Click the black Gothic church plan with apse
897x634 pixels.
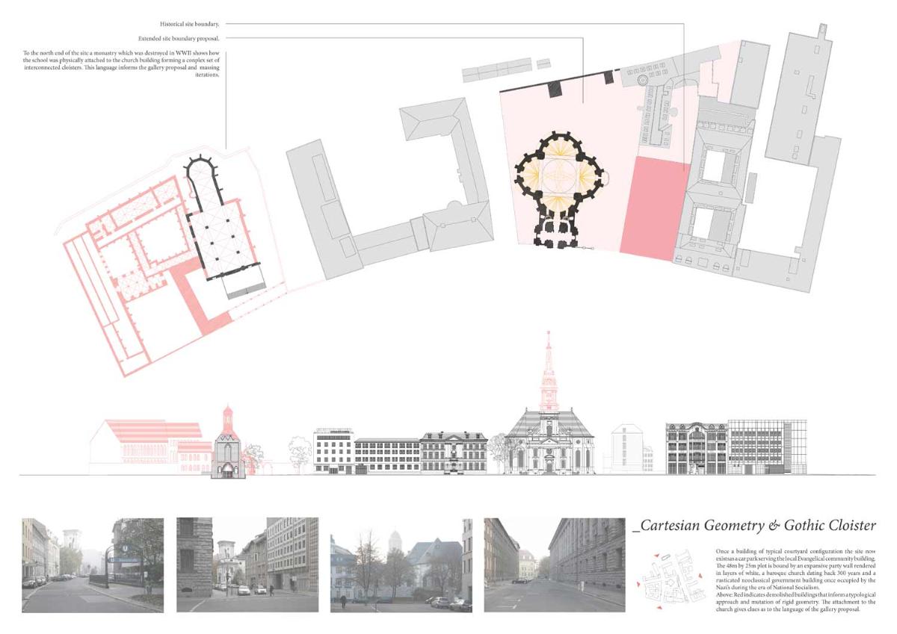click(x=221, y=224)
